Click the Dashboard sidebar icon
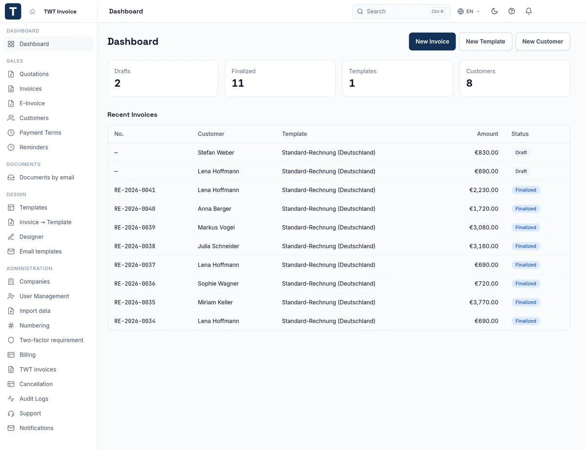Screen dimensions: 586x450 coord(11,44)
